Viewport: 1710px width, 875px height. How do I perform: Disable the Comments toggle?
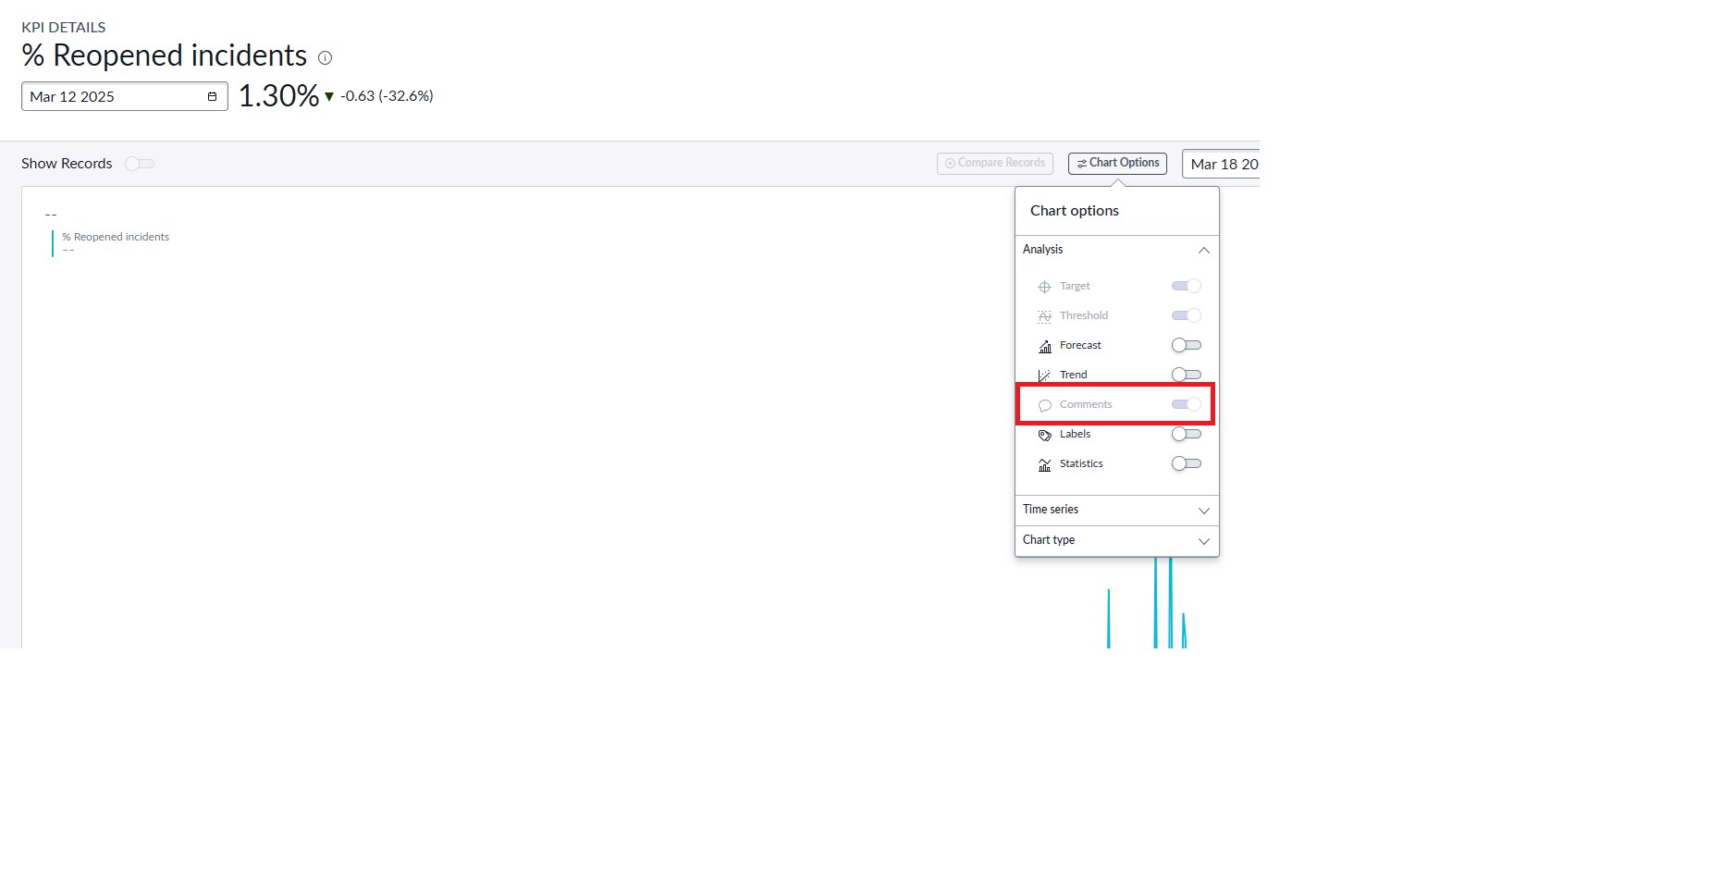pyautogui.click(x=1186, y=404)
